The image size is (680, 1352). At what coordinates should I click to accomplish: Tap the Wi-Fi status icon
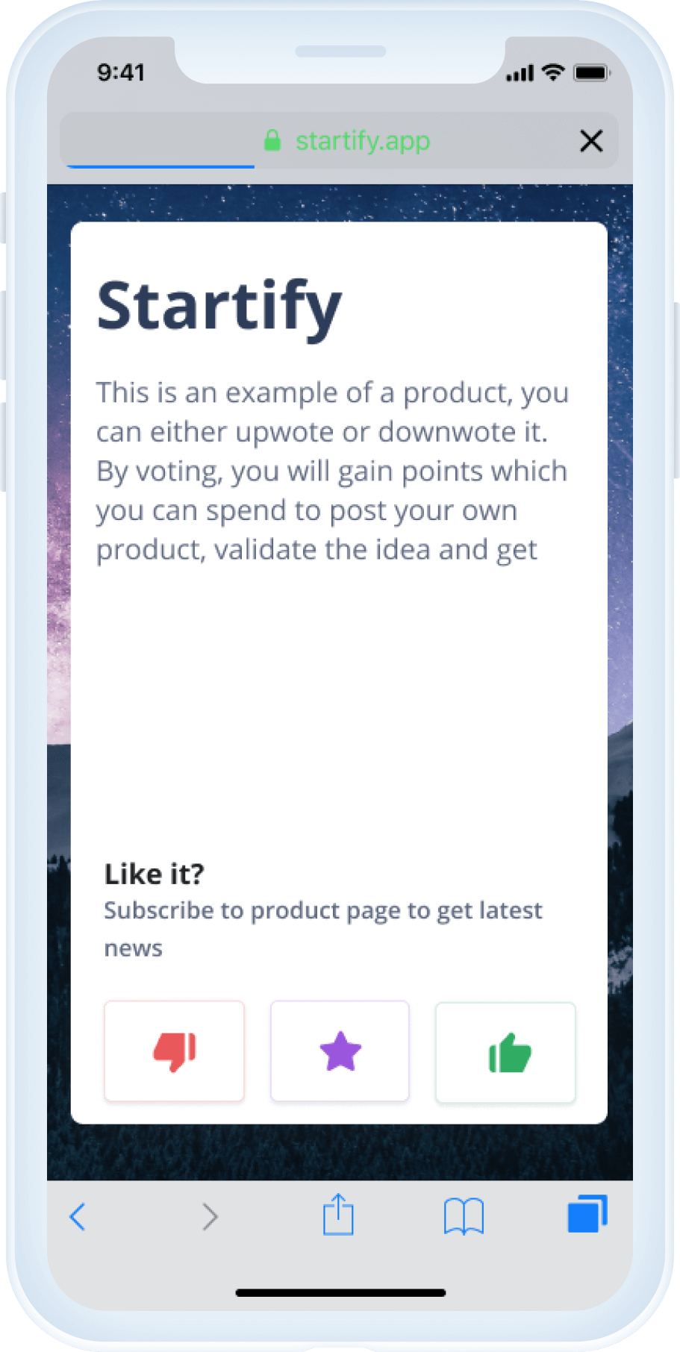pyautogui.click(x=553, y=72)
